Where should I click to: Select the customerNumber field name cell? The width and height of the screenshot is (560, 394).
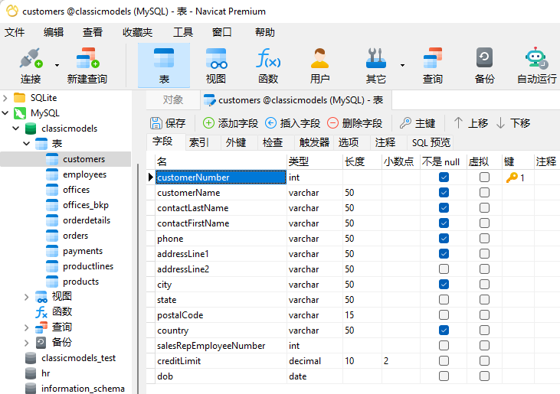tap(221, 177)
